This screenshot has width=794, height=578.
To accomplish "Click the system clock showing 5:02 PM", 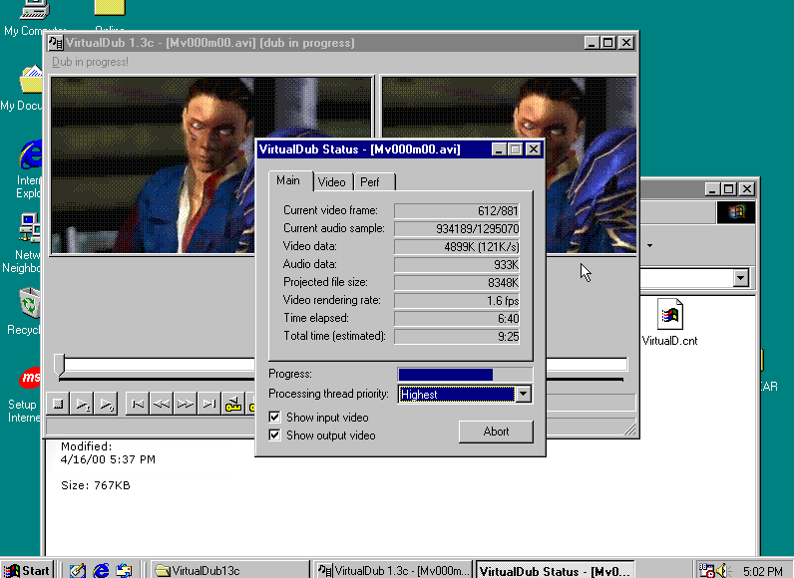I will pos(763,571).
